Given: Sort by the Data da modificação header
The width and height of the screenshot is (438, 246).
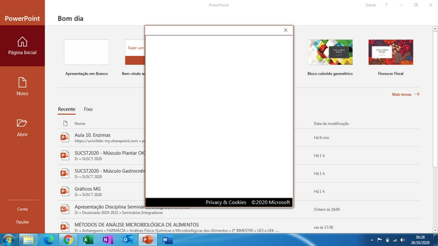Looking at the screenshot, I should tap(331, 123).
